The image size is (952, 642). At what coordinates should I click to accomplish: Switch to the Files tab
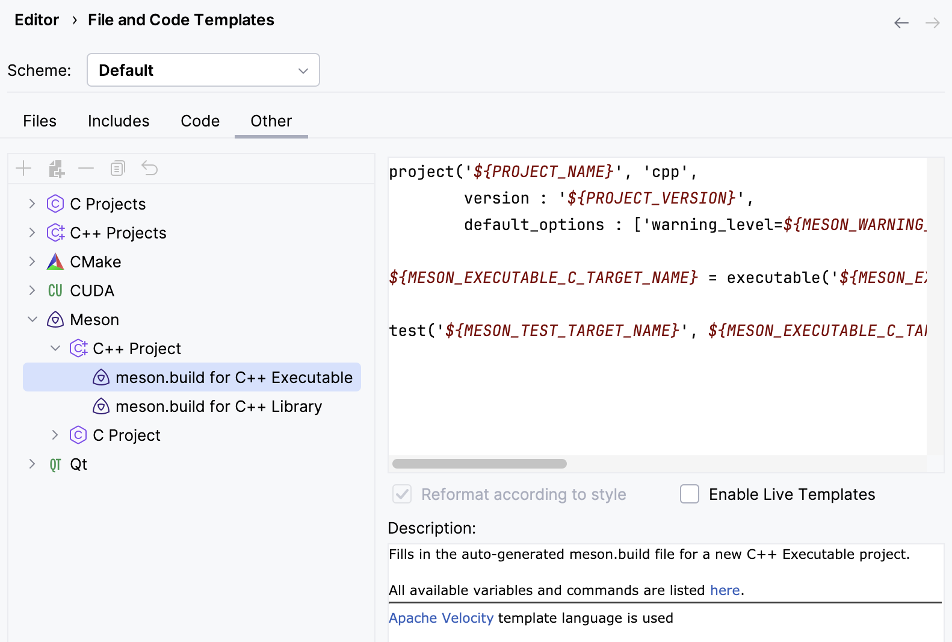(x=40, y=121)
